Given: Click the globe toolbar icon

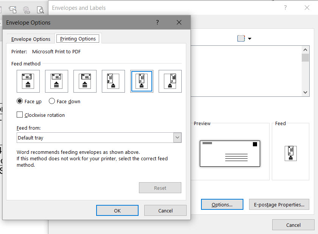Looking at the screenshot, I should tap(26, 10).
